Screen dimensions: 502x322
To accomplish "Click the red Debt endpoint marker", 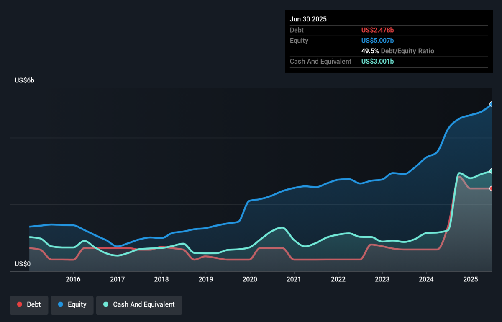I will coord(492,188).
